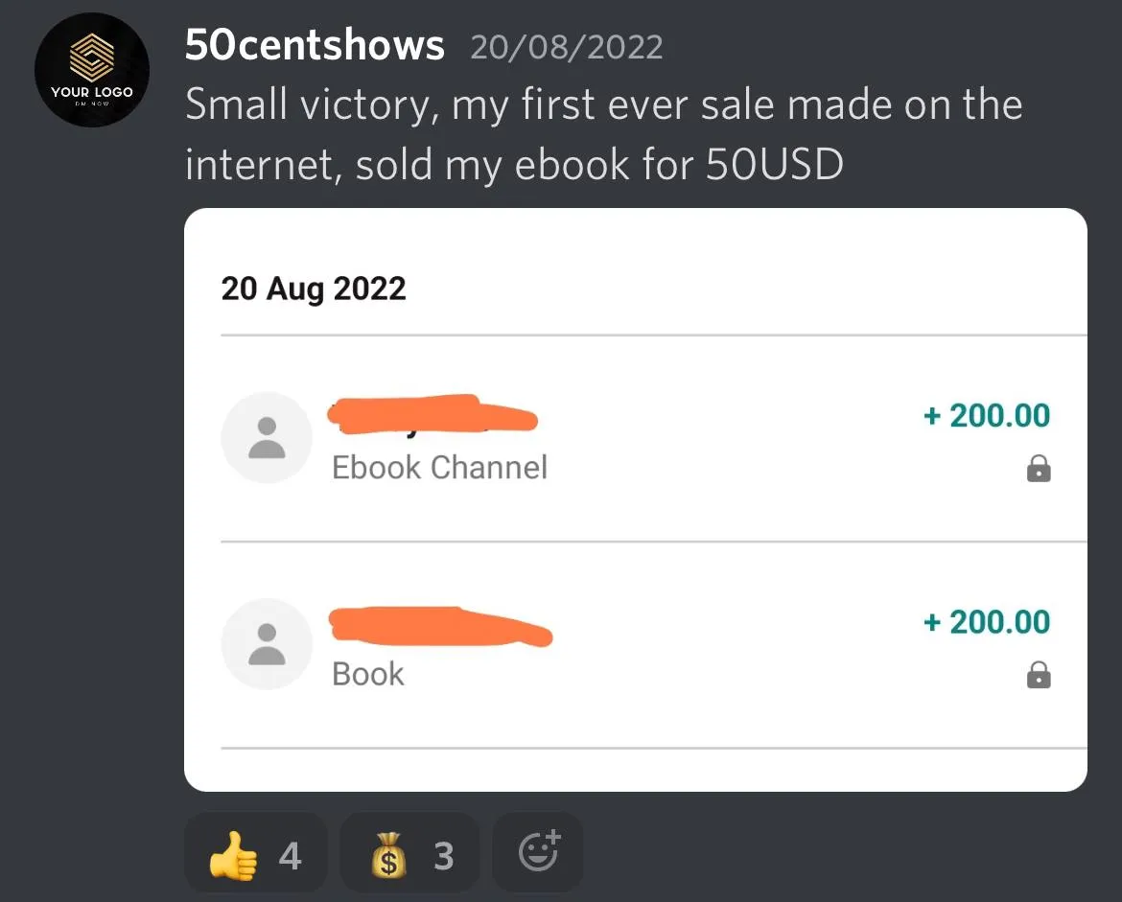Click the 'Book' transaction label
The image size is (1122, 902).
[368, 674]
